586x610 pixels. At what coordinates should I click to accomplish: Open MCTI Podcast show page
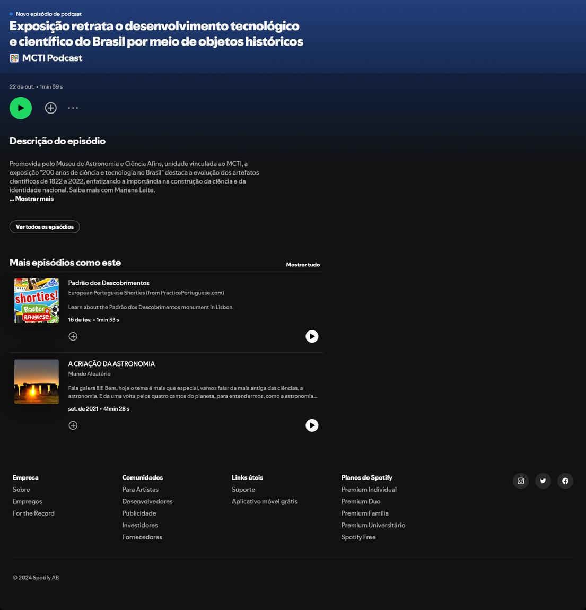pyautogui.click(x=52, y=58)
